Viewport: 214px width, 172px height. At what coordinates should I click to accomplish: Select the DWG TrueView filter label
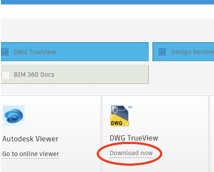coord(35,52)
